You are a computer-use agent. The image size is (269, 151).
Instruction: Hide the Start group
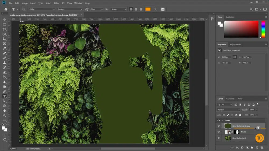(x=218, y=120)
